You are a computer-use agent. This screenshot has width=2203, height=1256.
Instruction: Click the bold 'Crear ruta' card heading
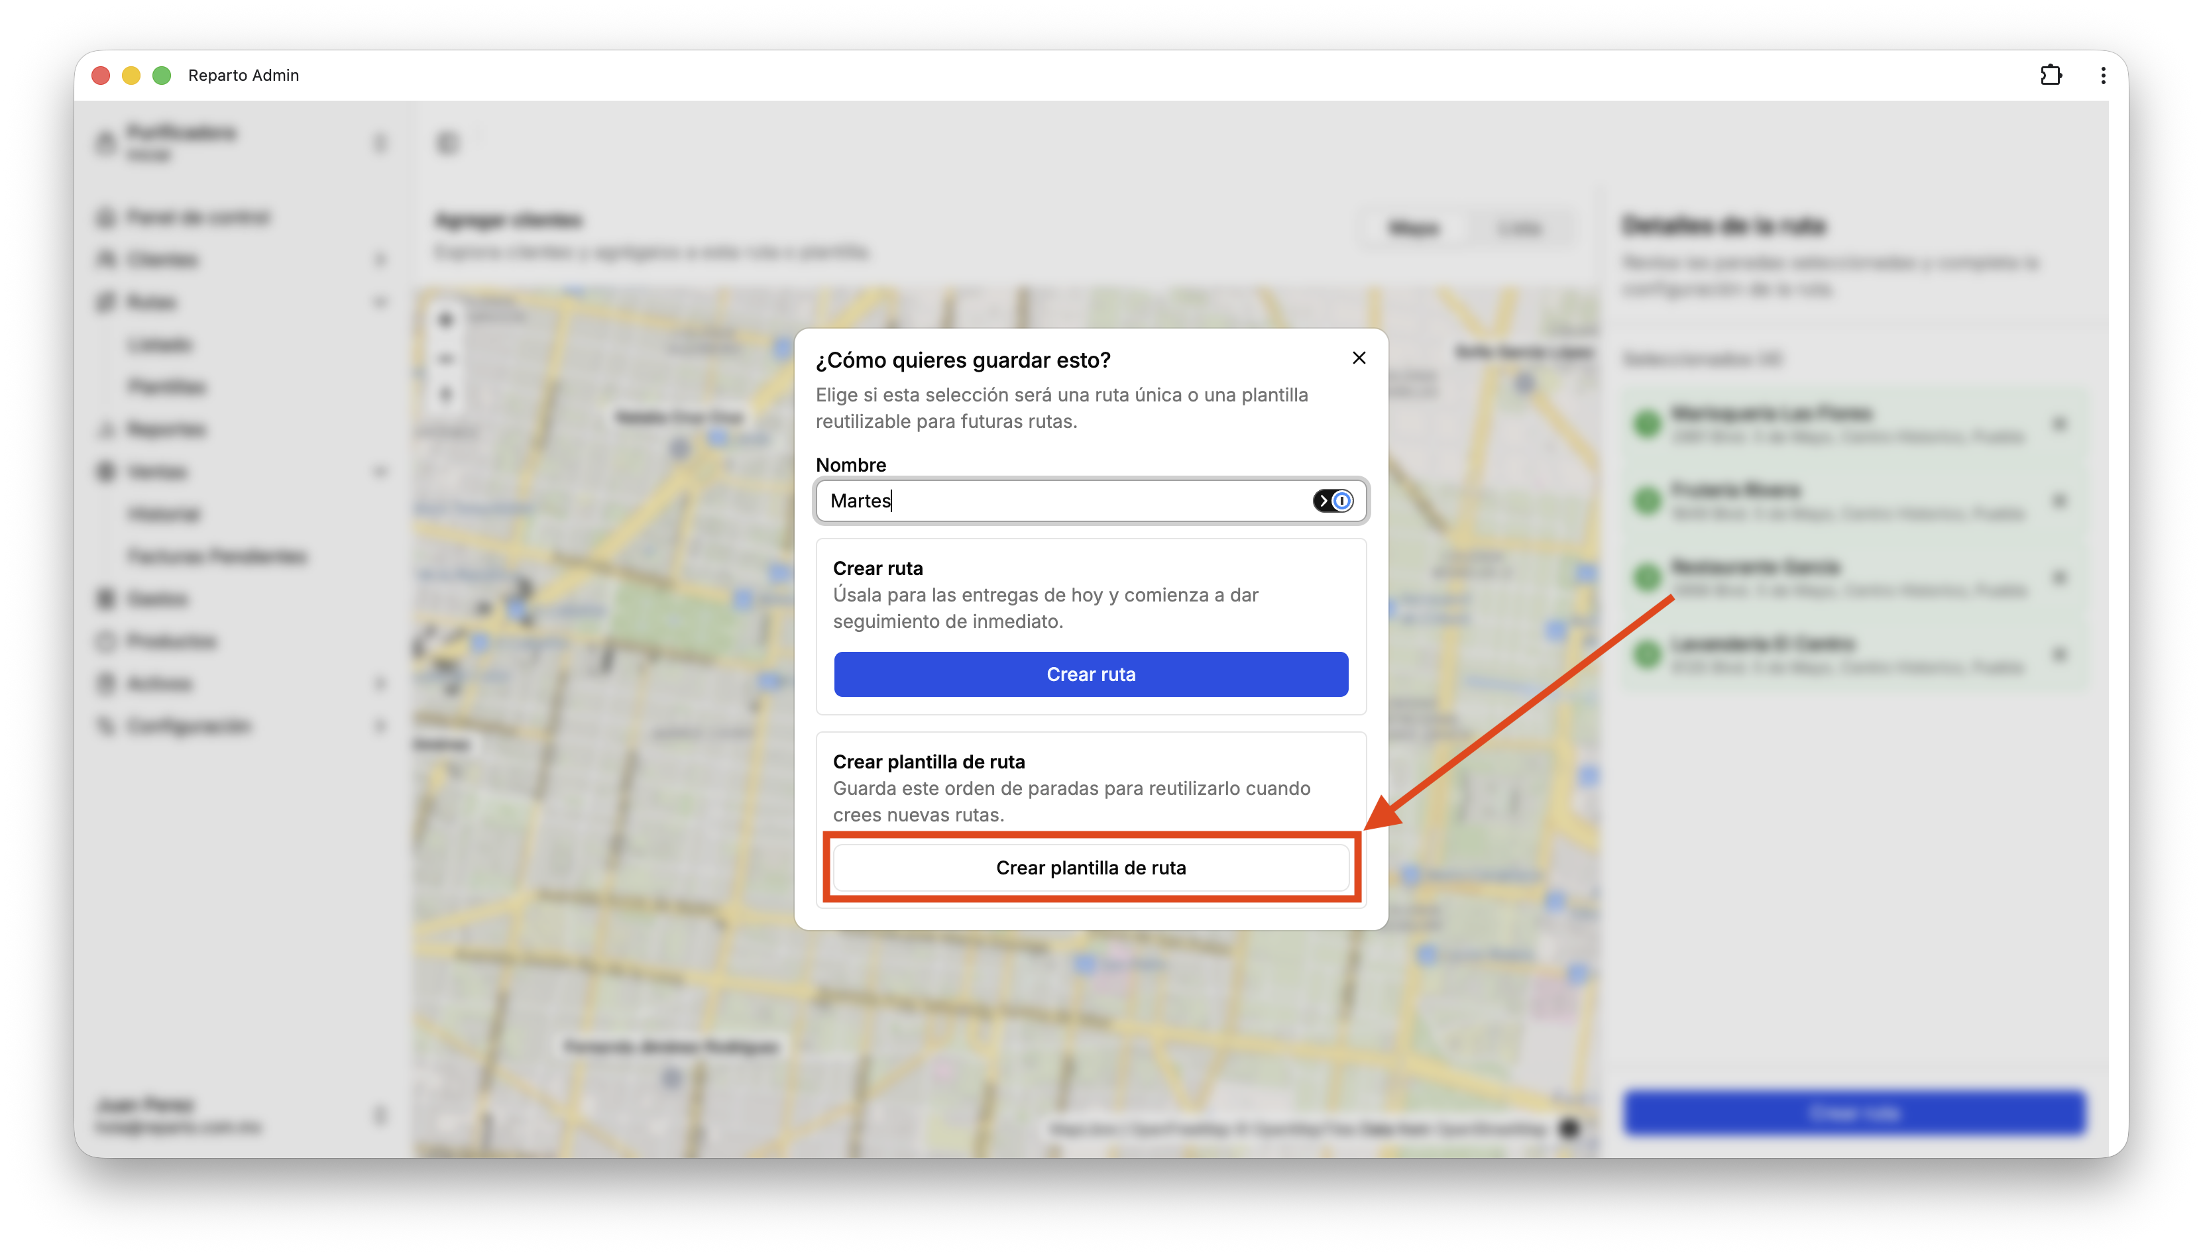tap(877, 568)
